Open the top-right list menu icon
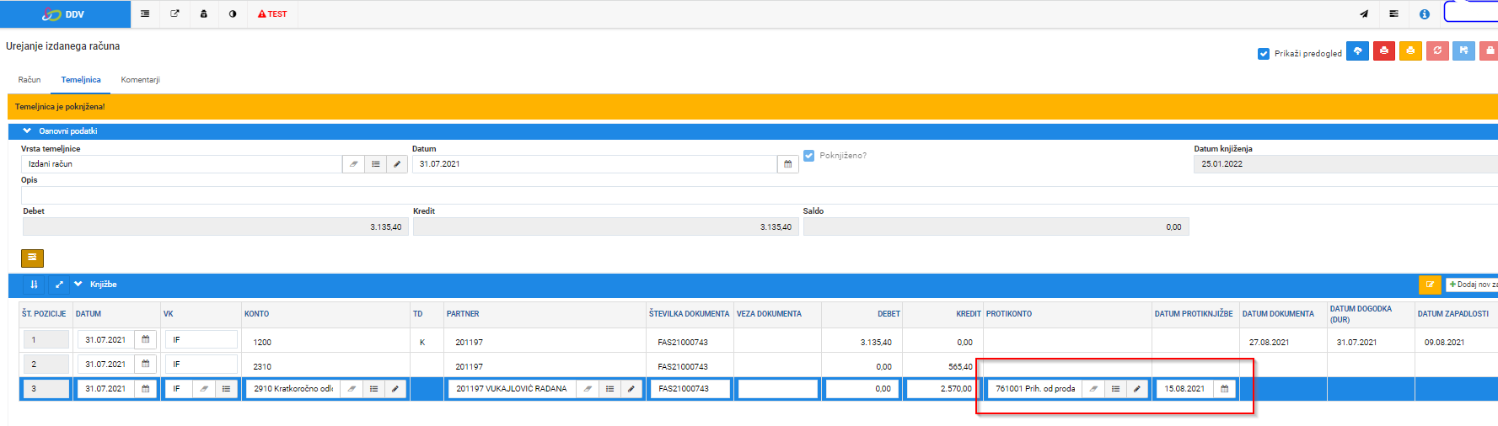 coord(1393,14)
